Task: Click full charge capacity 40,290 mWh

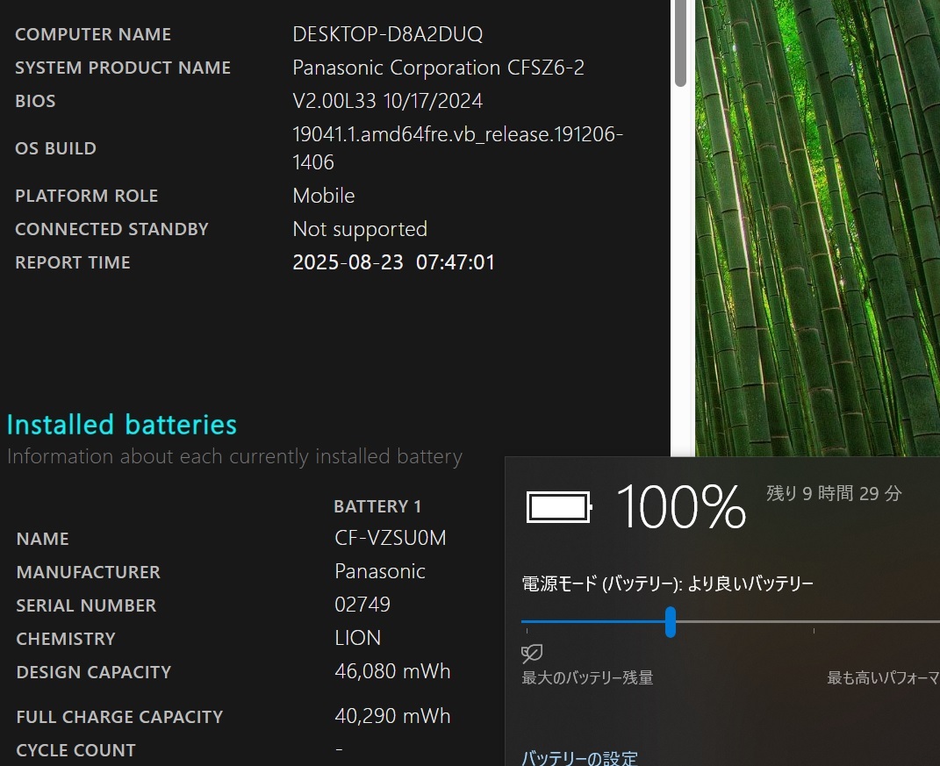Action: 392,716
